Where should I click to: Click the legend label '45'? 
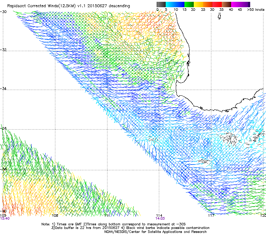(240, 10)
